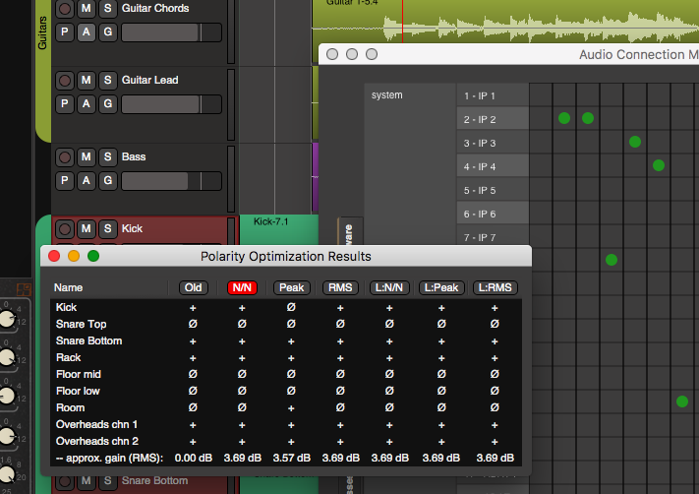This screenshot has height=494, width=699.
Task: Solo the Bass track
Action: point(107,156)
